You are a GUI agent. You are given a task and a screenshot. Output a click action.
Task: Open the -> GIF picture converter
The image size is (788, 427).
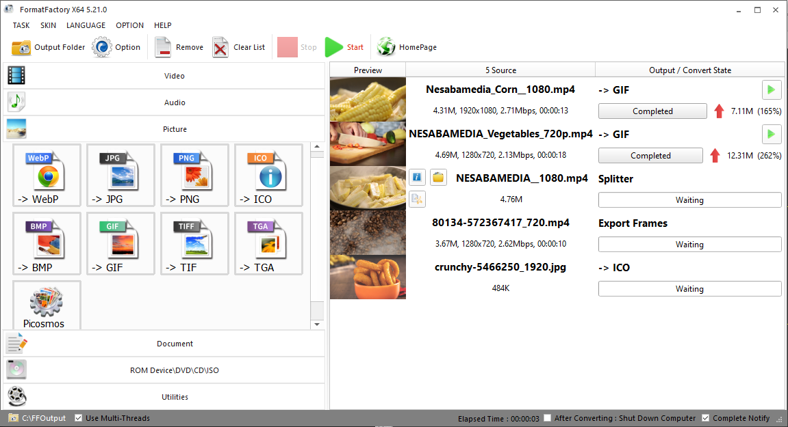click(x=120, y=243)
